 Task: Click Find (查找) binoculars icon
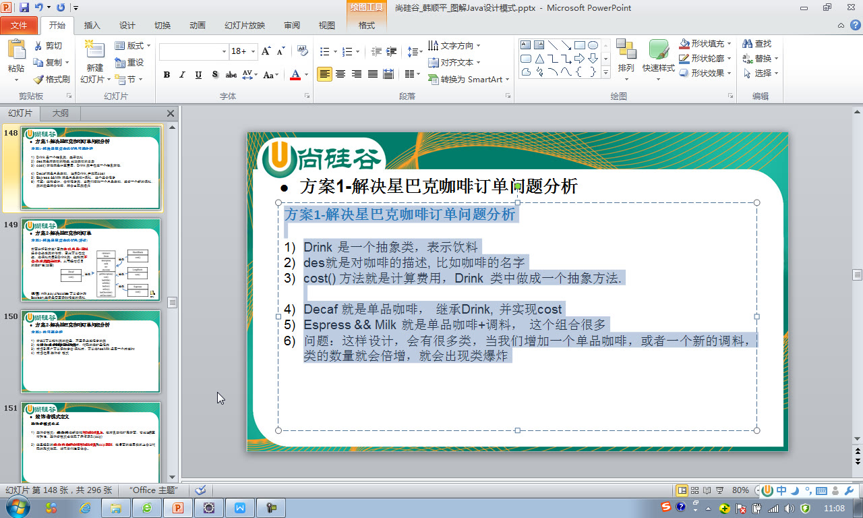pyautogui.click(x=747, y=44)
